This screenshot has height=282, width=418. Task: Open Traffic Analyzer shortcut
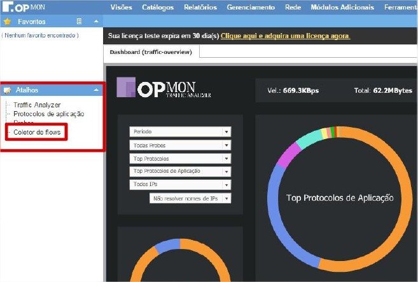click(37, 105)
